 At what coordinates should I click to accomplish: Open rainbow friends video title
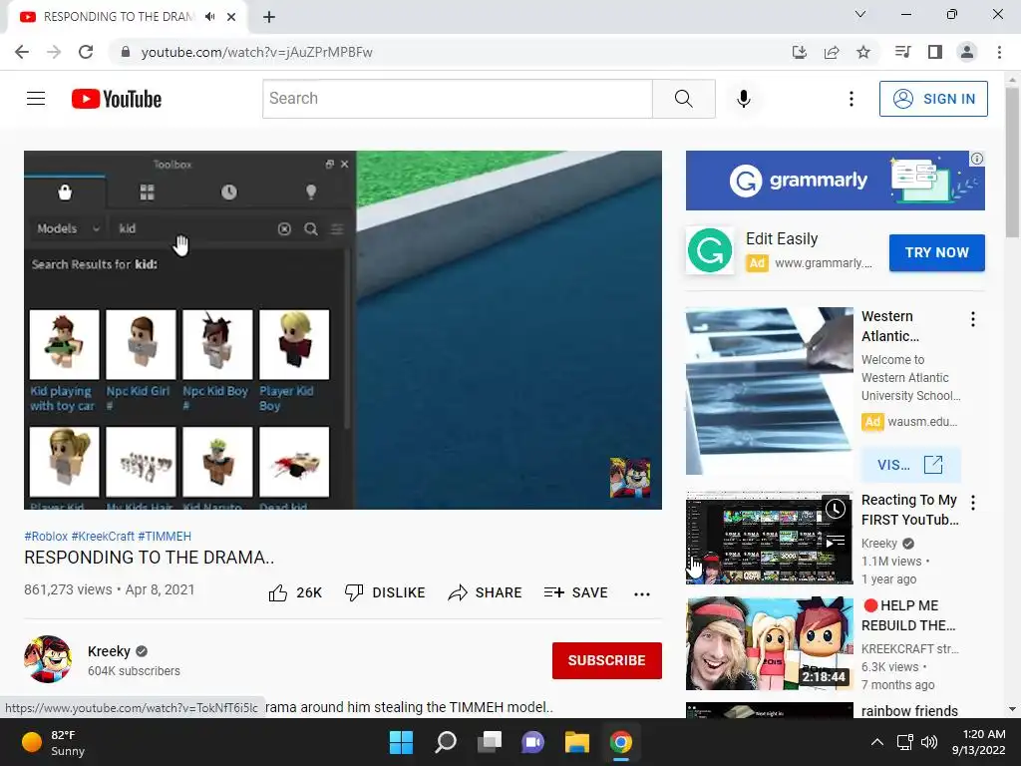click(x=909, y=710)
